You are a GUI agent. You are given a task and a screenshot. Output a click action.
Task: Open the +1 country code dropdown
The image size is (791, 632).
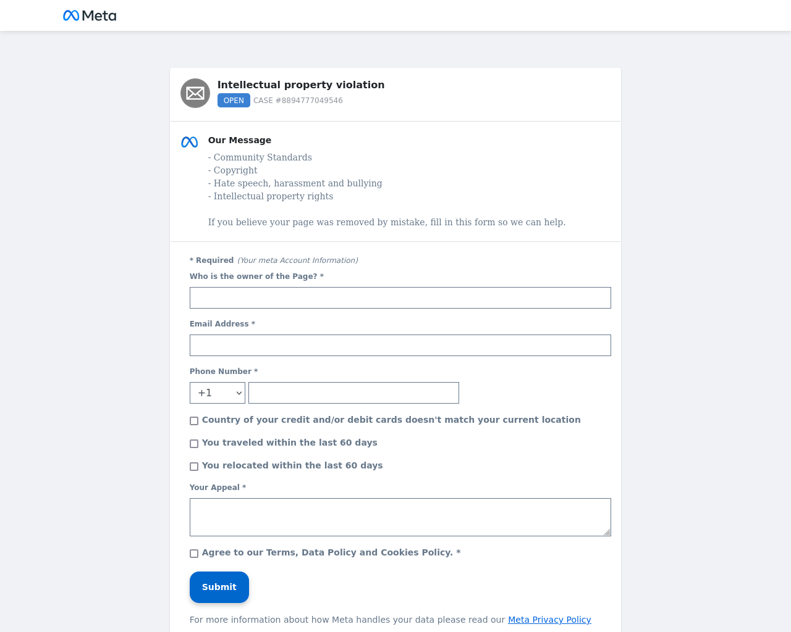coord(218,393)
